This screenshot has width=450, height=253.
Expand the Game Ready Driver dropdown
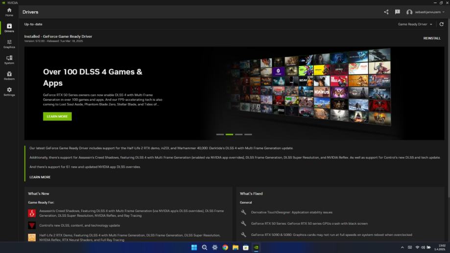coord(415,24)
